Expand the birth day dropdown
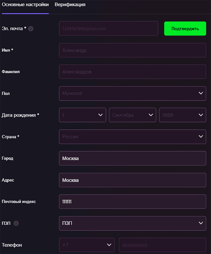Screen dimensions: 211x254 coord(82,115)
